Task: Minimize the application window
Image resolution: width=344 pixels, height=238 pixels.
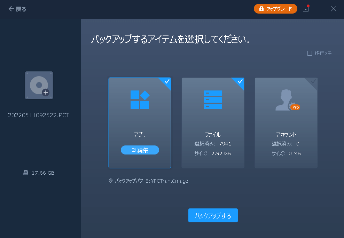Action: [x=320, y=9]
